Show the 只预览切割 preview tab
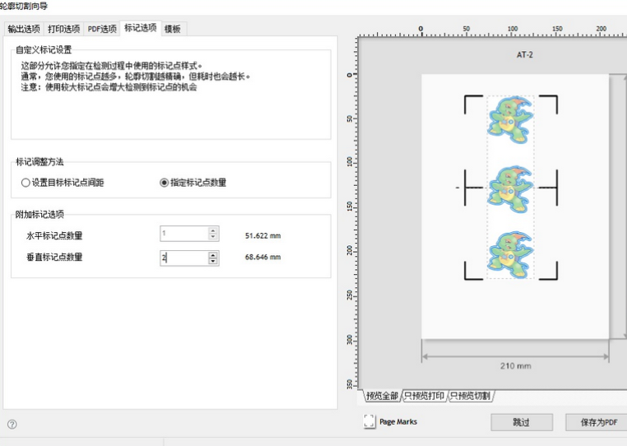 click(x=471, y=396)
